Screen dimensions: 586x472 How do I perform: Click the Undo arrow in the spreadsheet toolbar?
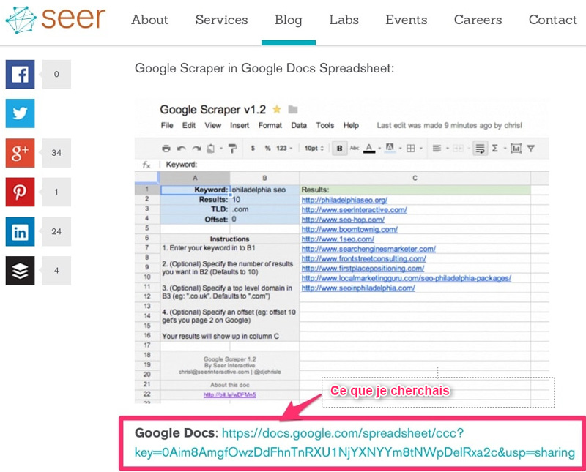(181, 149)
